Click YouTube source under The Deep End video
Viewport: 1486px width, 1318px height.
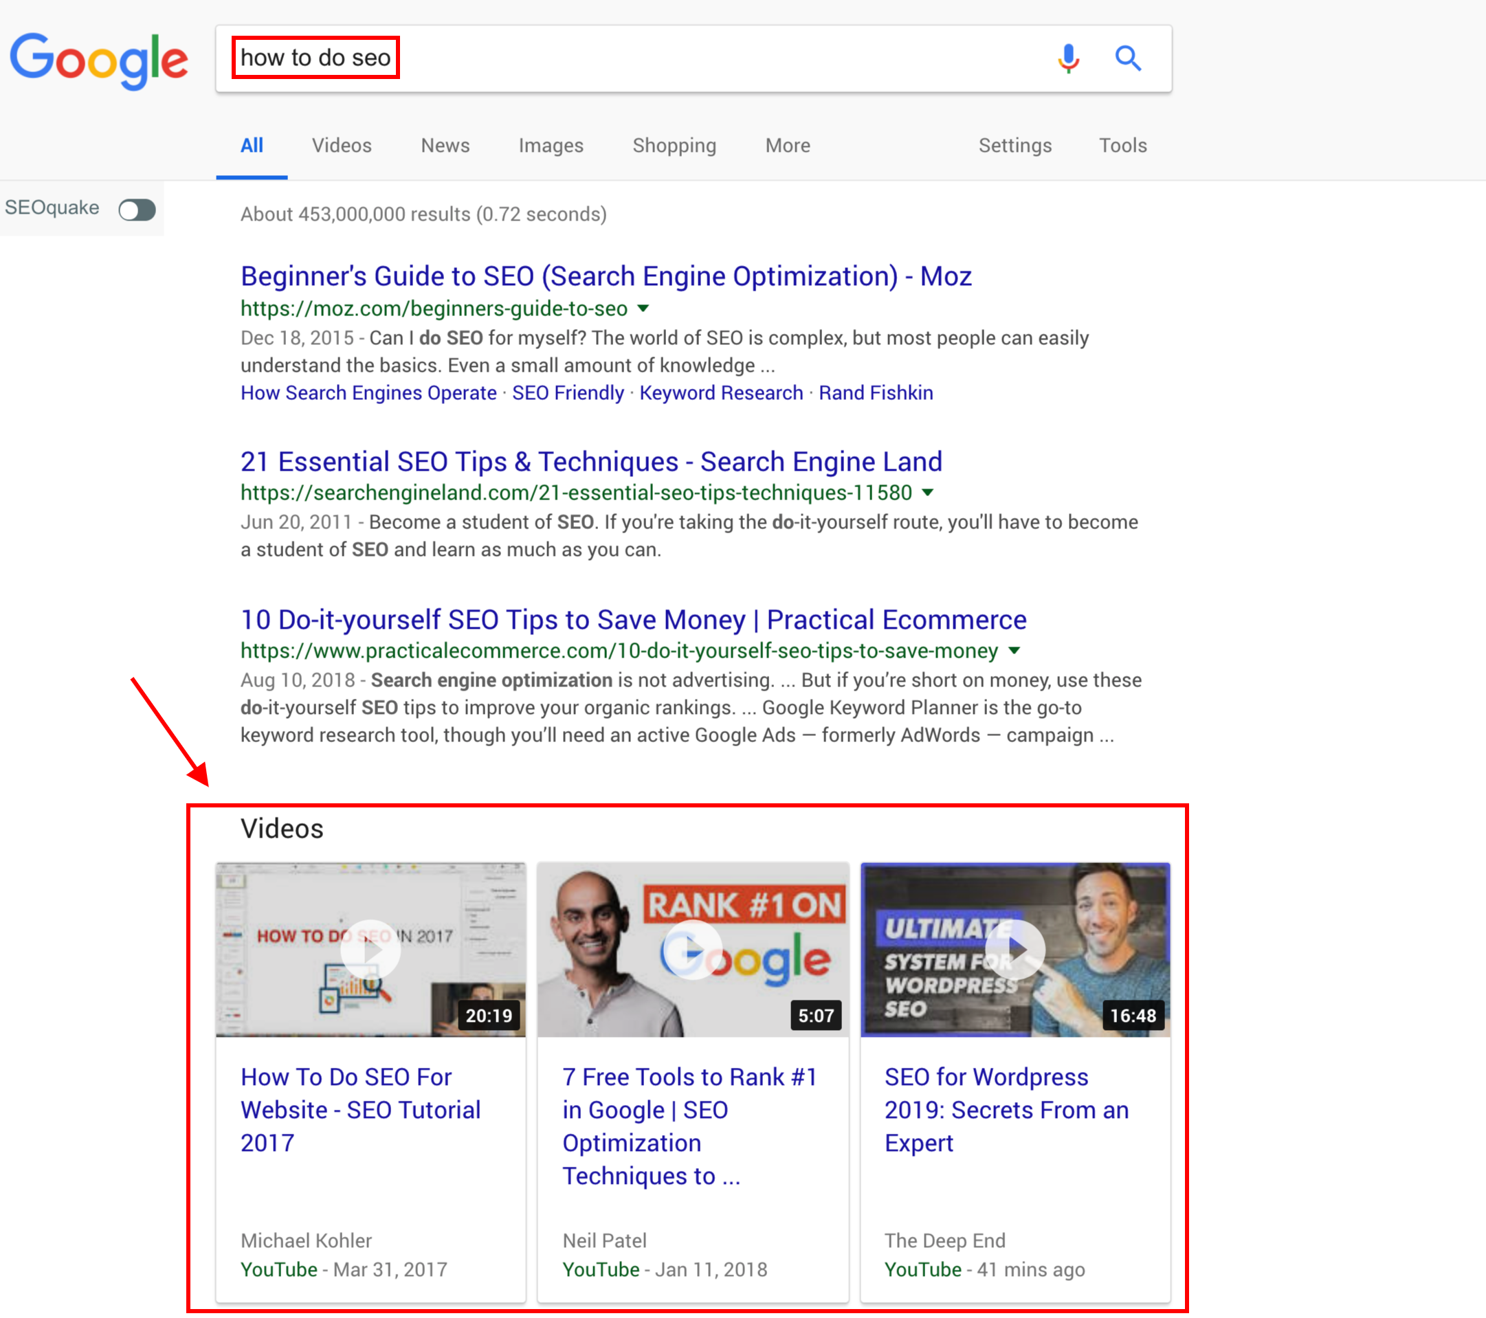point(923,1269)
